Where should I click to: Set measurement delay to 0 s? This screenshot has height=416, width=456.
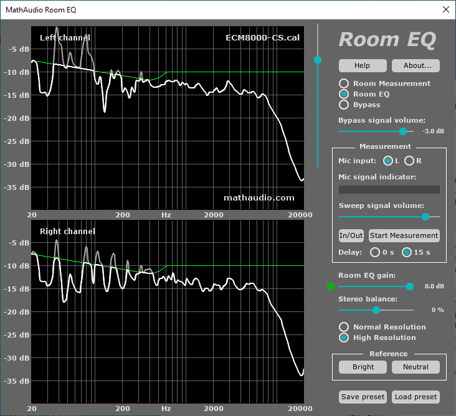[x=375, y=252]
